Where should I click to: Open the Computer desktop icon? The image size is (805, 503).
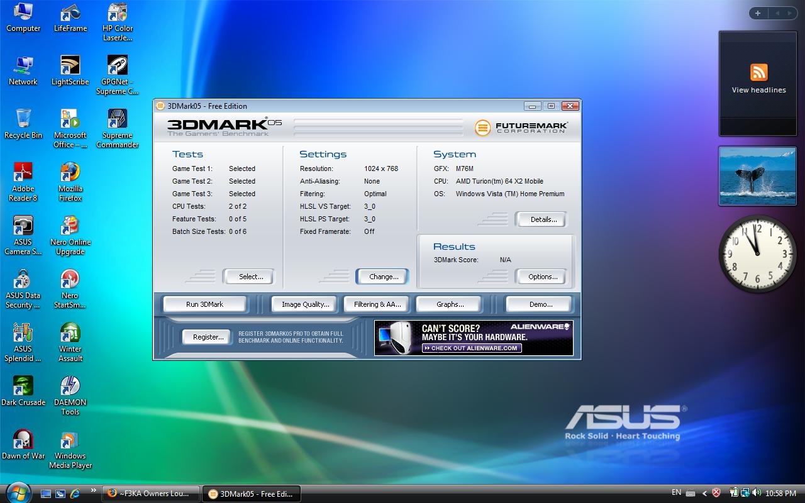23,18
